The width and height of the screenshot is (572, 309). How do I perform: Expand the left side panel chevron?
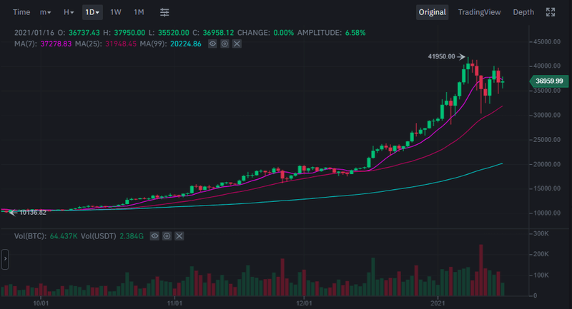pos(5,259)
